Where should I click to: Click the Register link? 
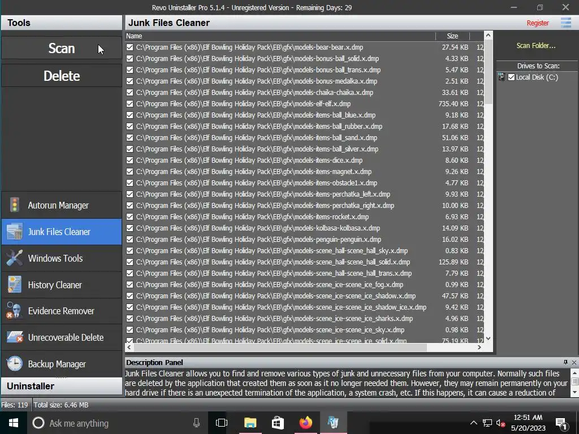pyautogui.click(x=538, y=23)
